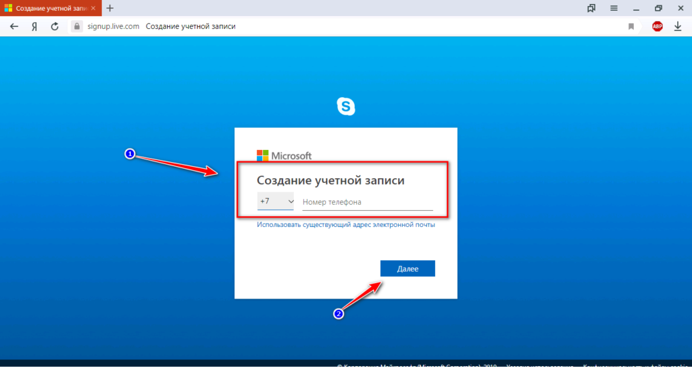Select the "Создание учетной записи" browser tab

pyautogui.click(x=49, y=8)
